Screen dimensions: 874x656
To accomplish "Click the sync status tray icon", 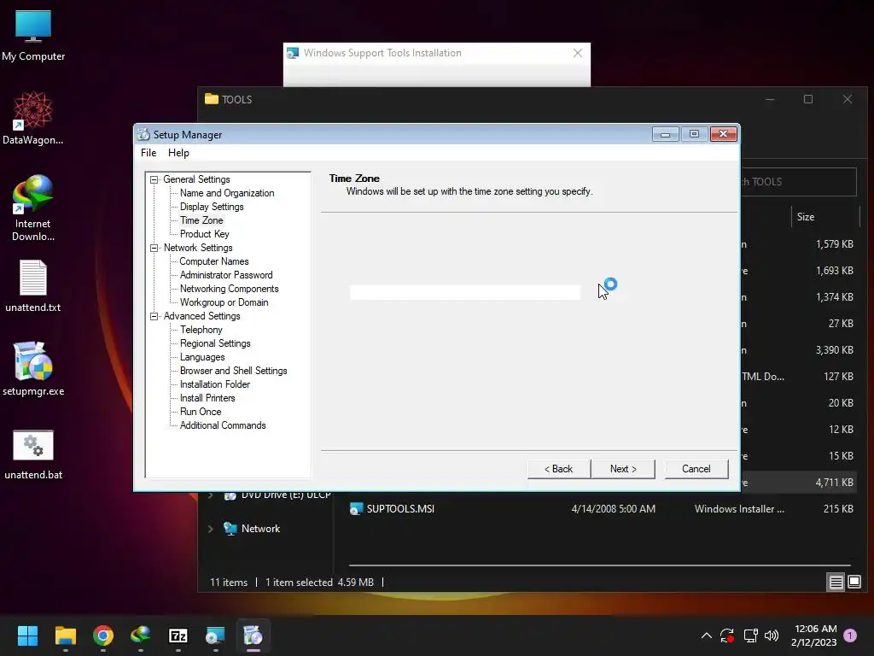I will pyautogui.click(x=727, y=635).
